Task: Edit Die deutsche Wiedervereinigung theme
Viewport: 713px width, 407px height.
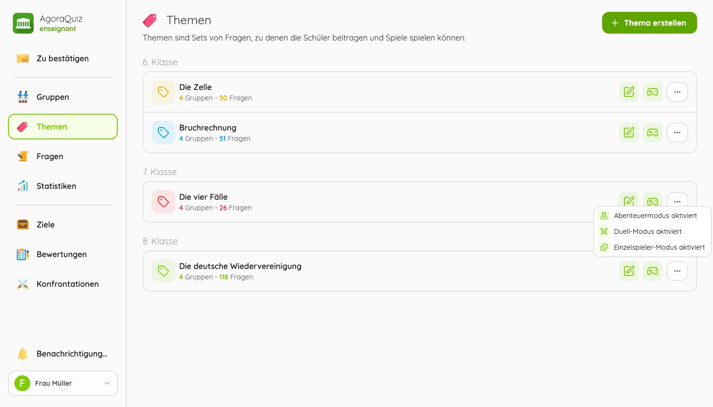Action: point(629,271)
